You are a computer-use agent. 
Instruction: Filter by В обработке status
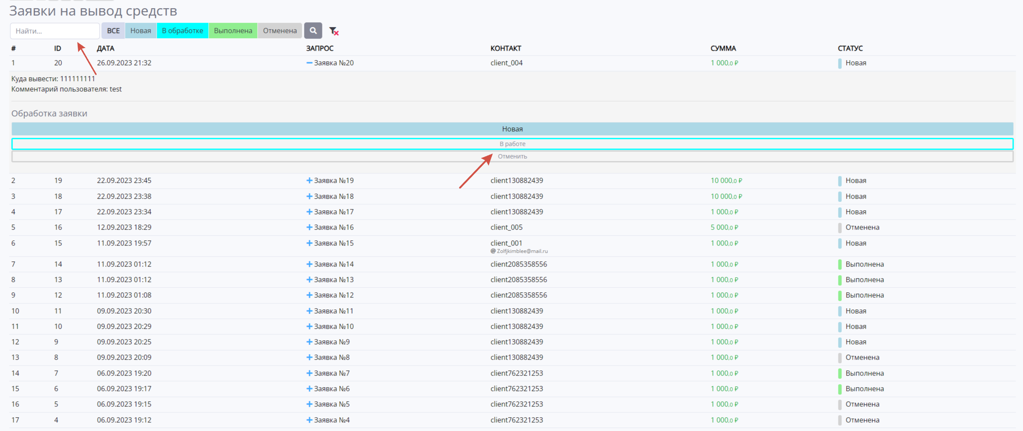(x=182, y=30)
